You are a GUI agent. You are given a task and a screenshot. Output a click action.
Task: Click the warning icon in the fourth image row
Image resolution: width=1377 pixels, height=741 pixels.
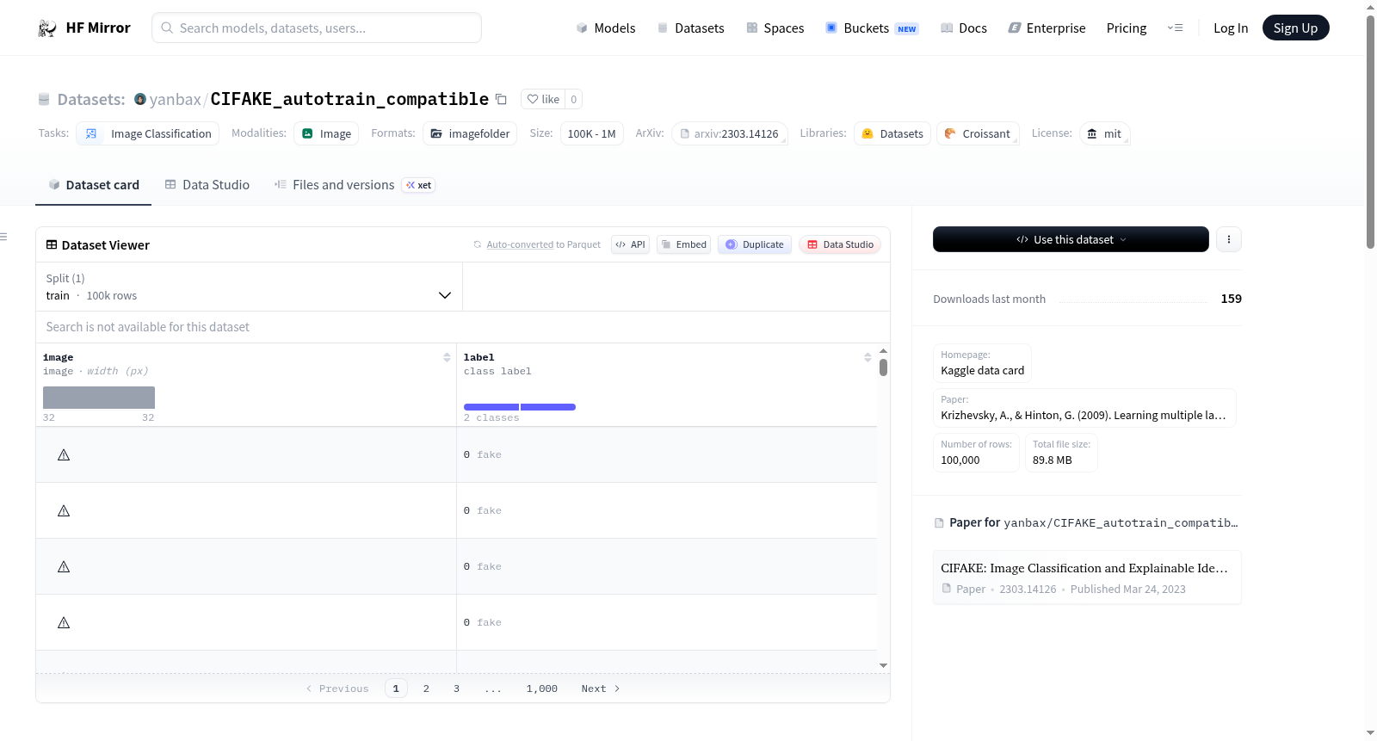coord(64,622)
